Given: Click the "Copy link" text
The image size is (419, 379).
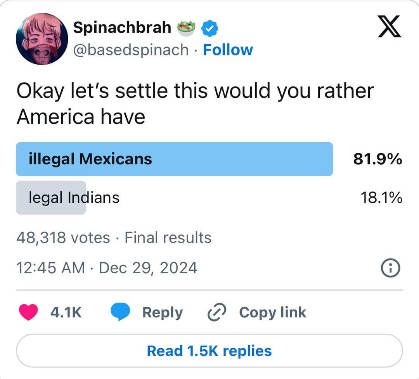Looking at the screenshot, I should 272,312.
